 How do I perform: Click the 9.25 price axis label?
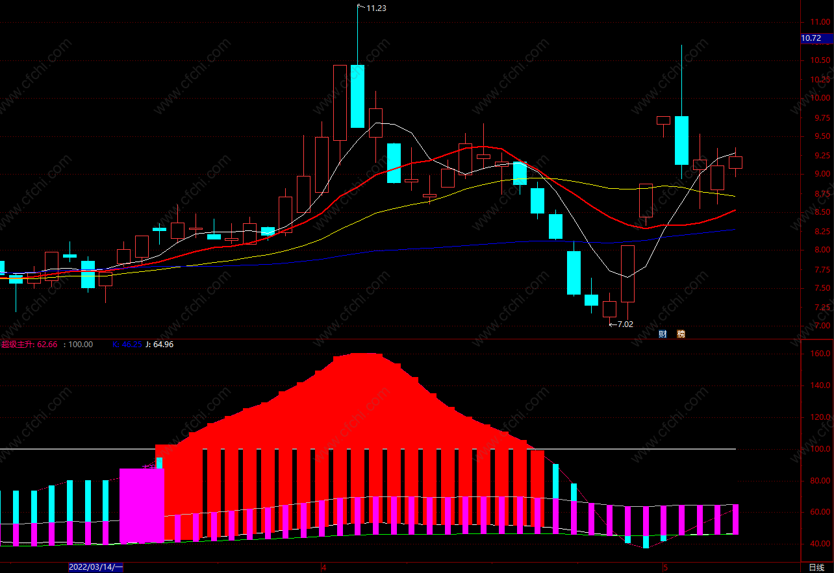coord(823,156)
